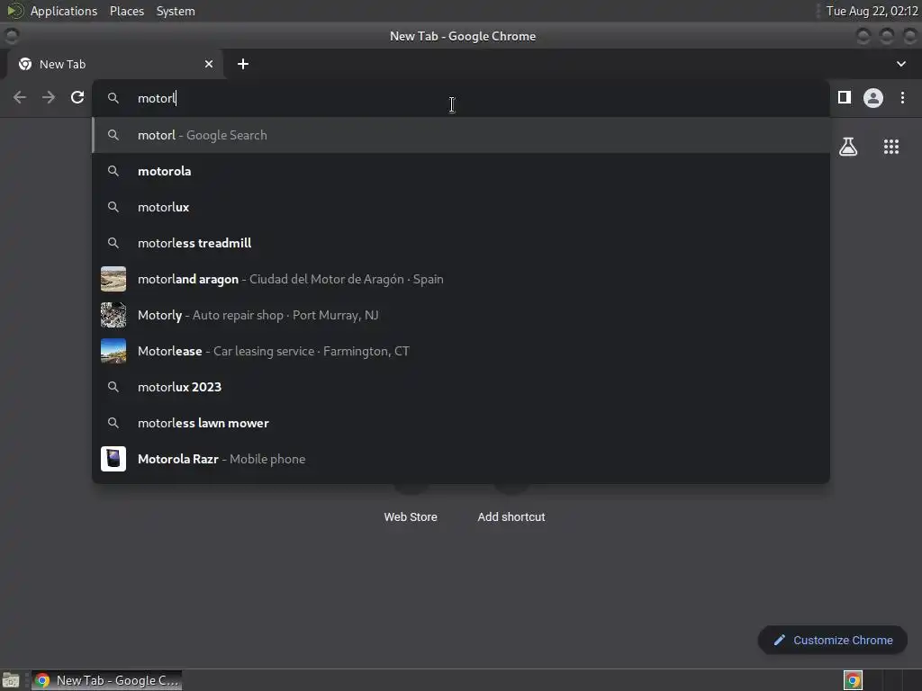Open Chrome's three-dot menu
922x691 pixels.
click(902, 97)
